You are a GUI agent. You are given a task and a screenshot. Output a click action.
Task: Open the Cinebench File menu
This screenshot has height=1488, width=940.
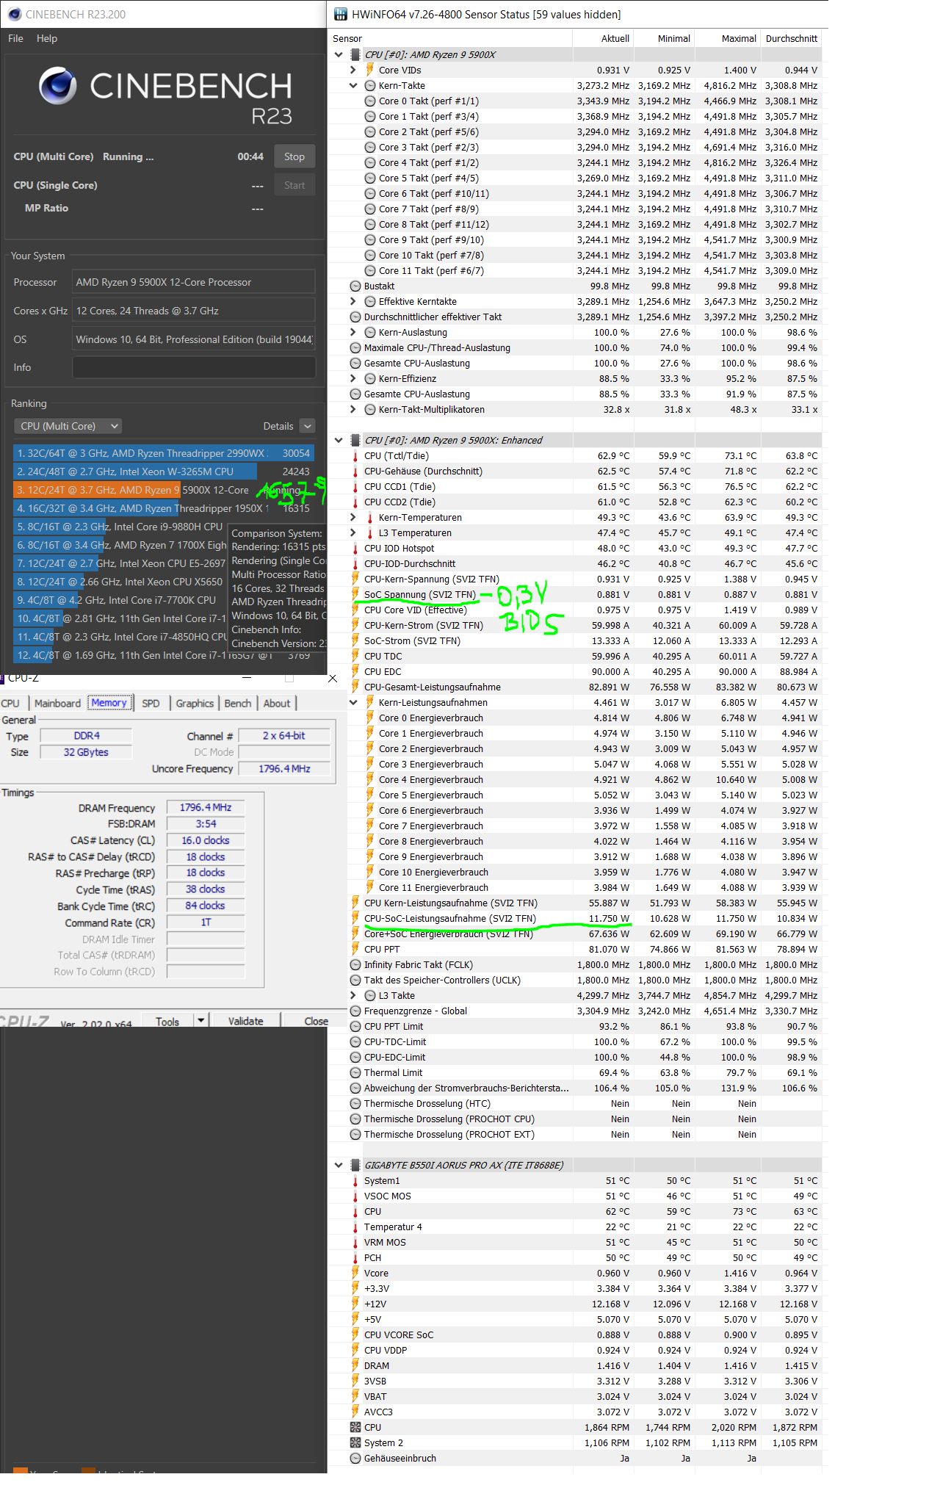[x=15, y=38]
